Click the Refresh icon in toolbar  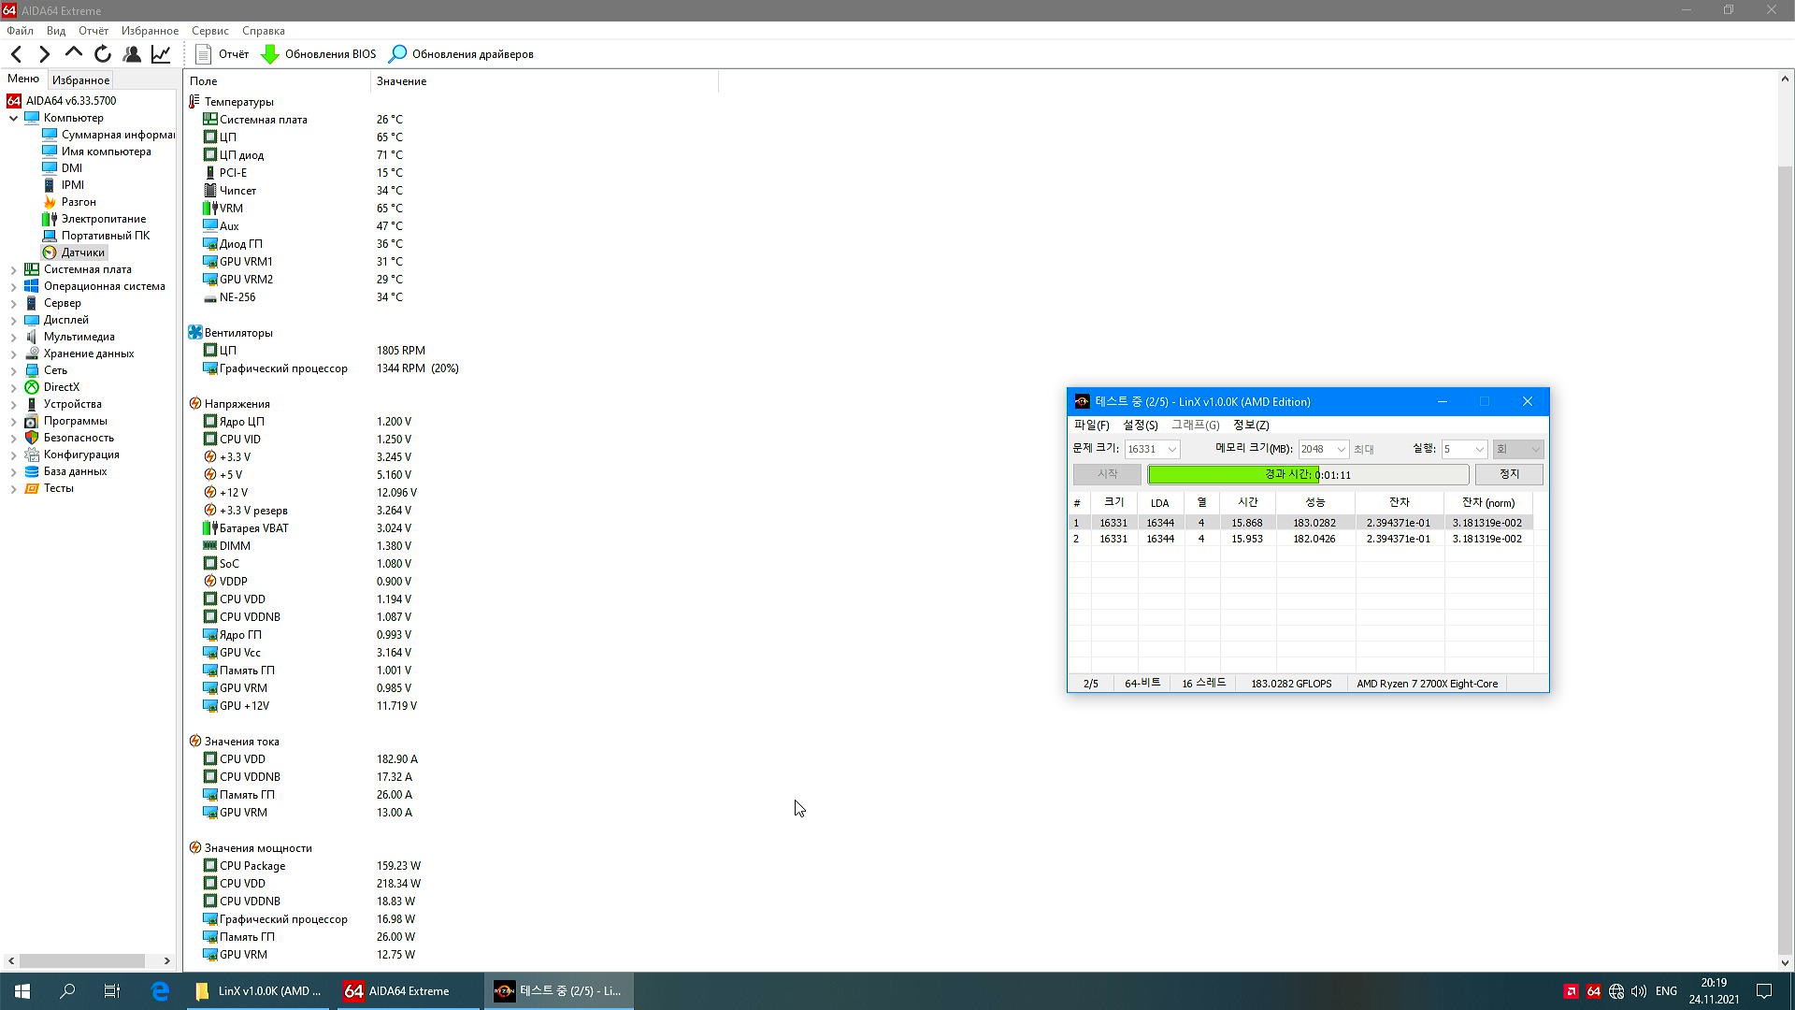tap(103, 54)
